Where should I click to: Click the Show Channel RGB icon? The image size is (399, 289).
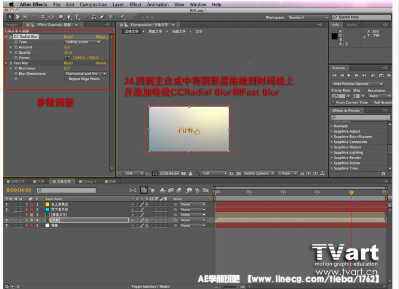[x=197, y=174]
